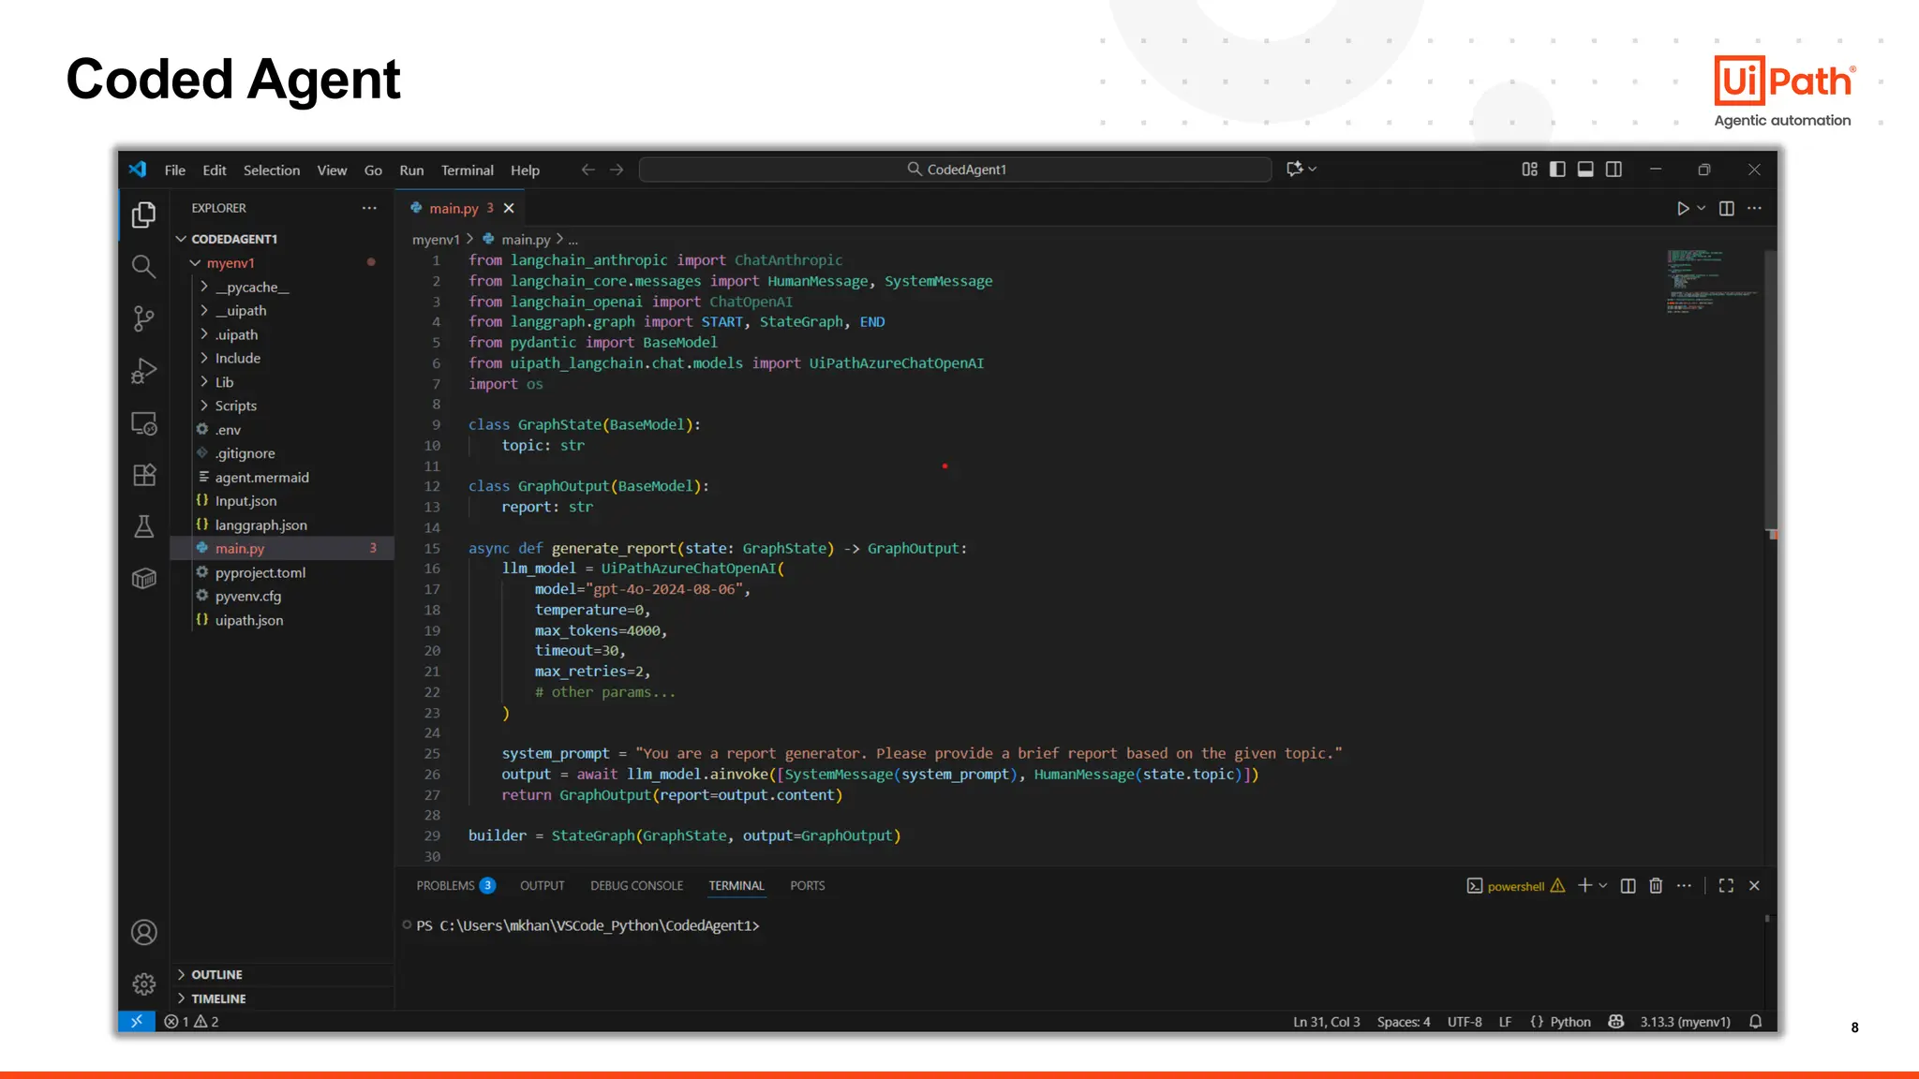Maximize the terminal panel size

point(1726,886)
